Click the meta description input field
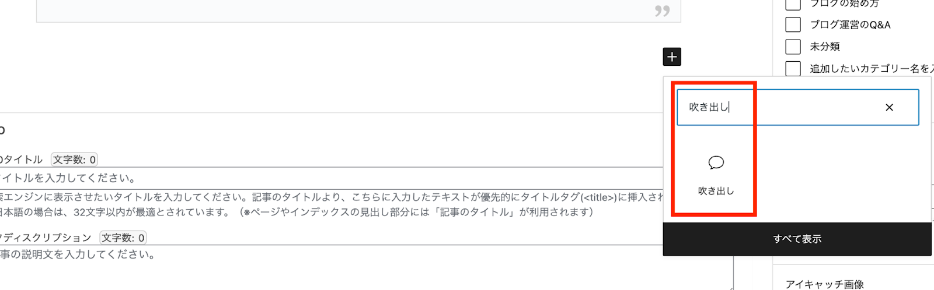The height and width of the screenshot is (290, 934). [366, 267]
